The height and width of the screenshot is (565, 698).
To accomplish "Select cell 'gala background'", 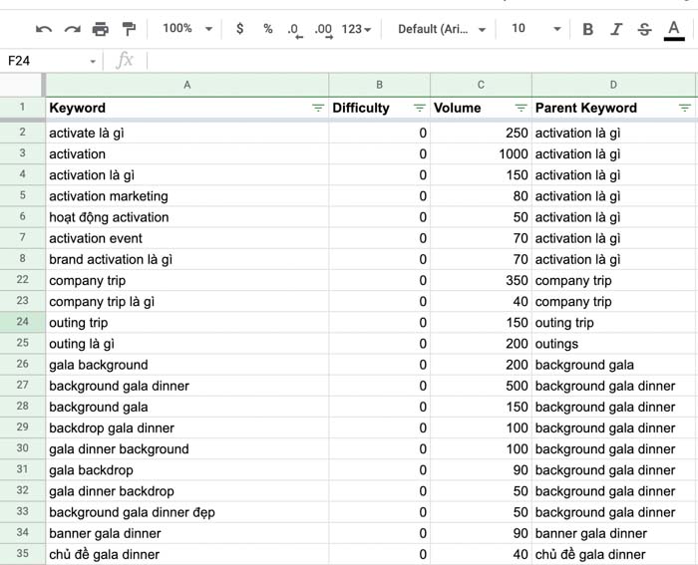I will (x=187, y=365).
